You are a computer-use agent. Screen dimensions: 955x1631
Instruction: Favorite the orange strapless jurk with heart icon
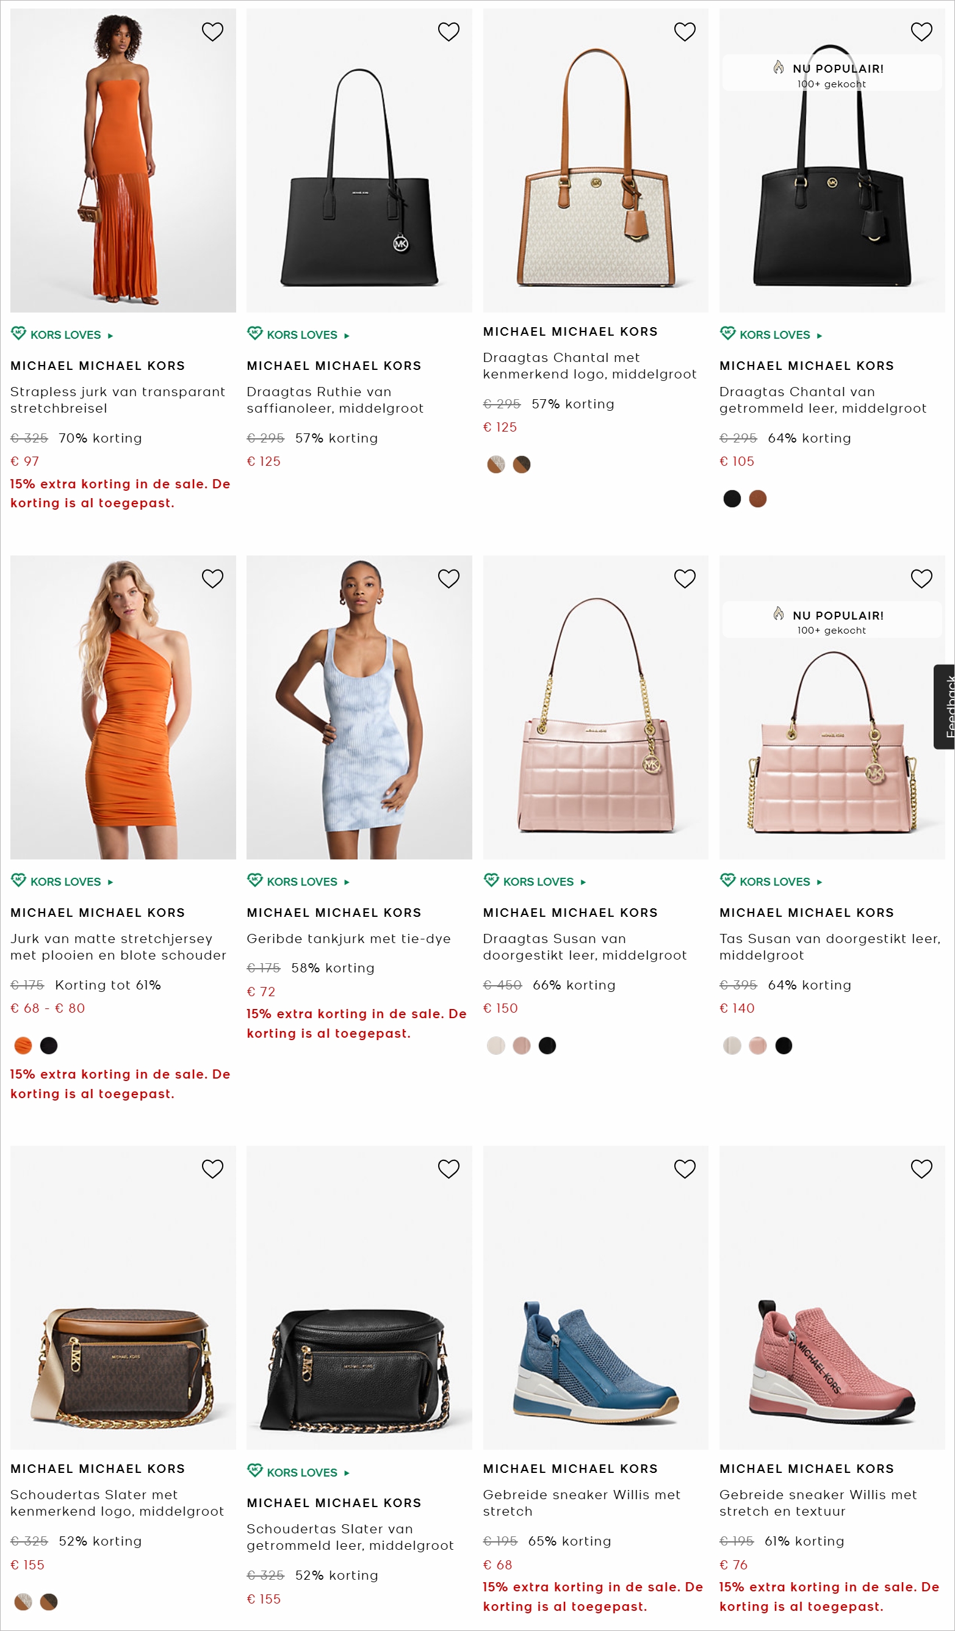pos(212,32)
